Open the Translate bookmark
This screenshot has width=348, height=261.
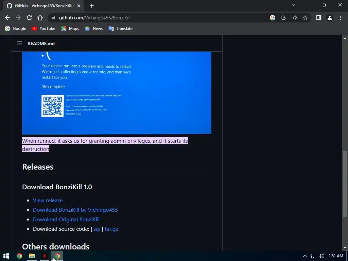pyautogui.click(x=121, y=29)
